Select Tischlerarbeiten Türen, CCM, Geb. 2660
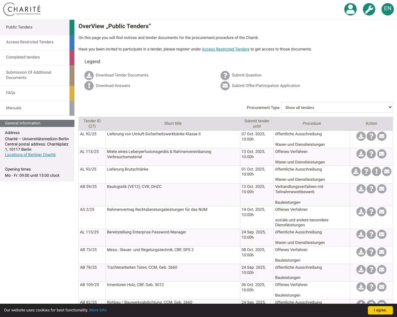Image resolution: width=397 pixels, height=317 pixels. click(142, 267)
